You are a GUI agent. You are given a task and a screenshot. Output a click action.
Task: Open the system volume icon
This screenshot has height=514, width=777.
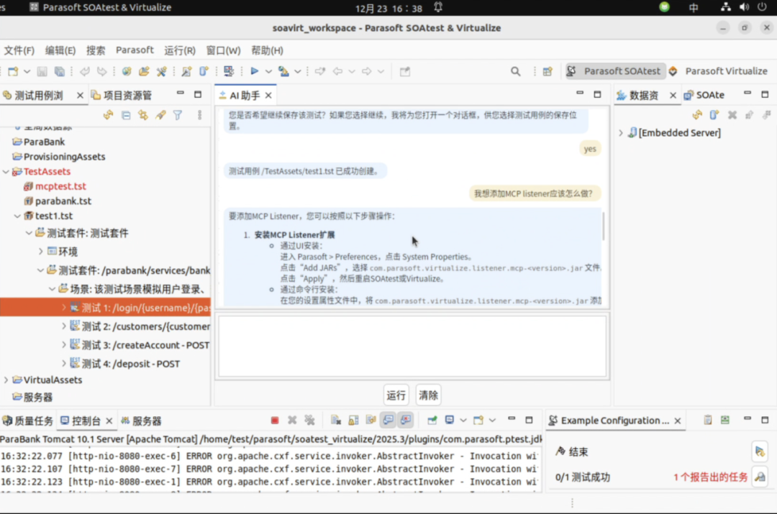[x=744, y=7]
